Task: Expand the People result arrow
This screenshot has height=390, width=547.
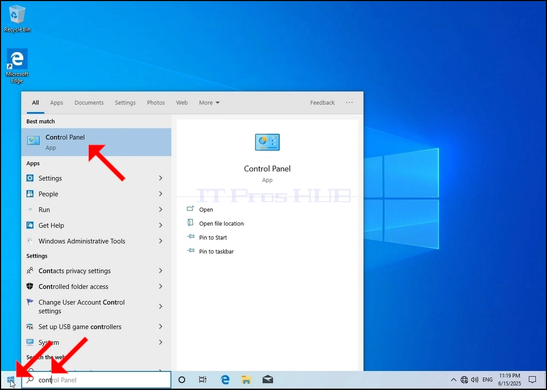Action: coord(161,194)
